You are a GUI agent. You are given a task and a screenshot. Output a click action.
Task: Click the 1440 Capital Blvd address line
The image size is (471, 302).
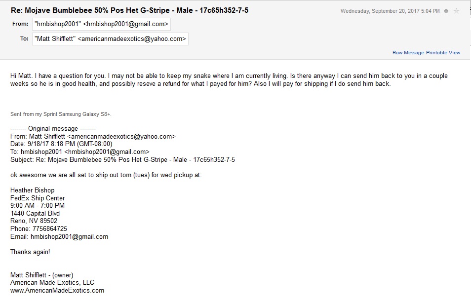pos(35,214)
